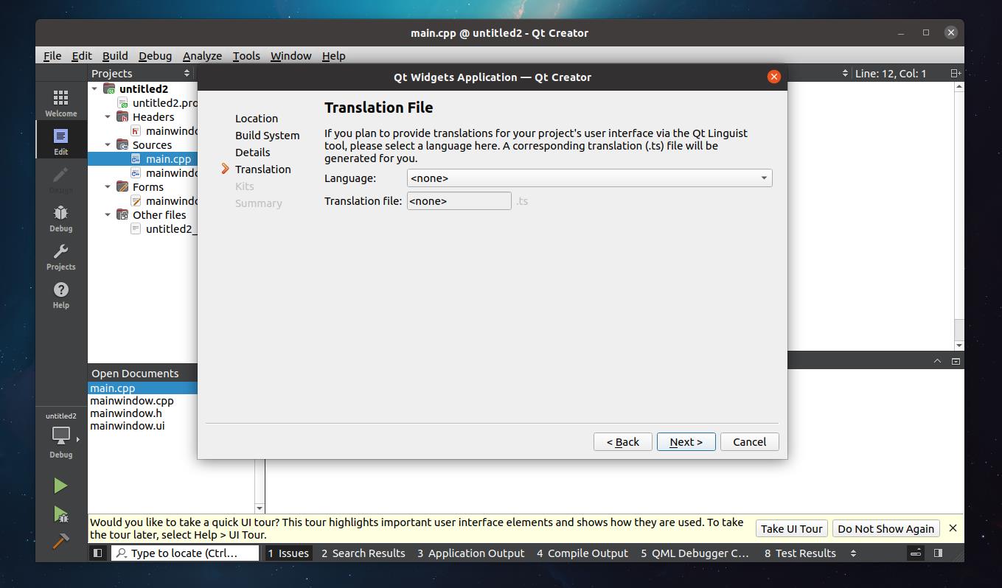This screenshot has width=1002, height=588.
Task: Select mainwindow.cpp in Open Documents
Action: [x=132, y=401]
